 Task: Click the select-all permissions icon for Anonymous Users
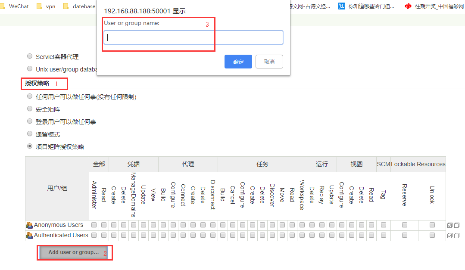[x=449, y=224]
